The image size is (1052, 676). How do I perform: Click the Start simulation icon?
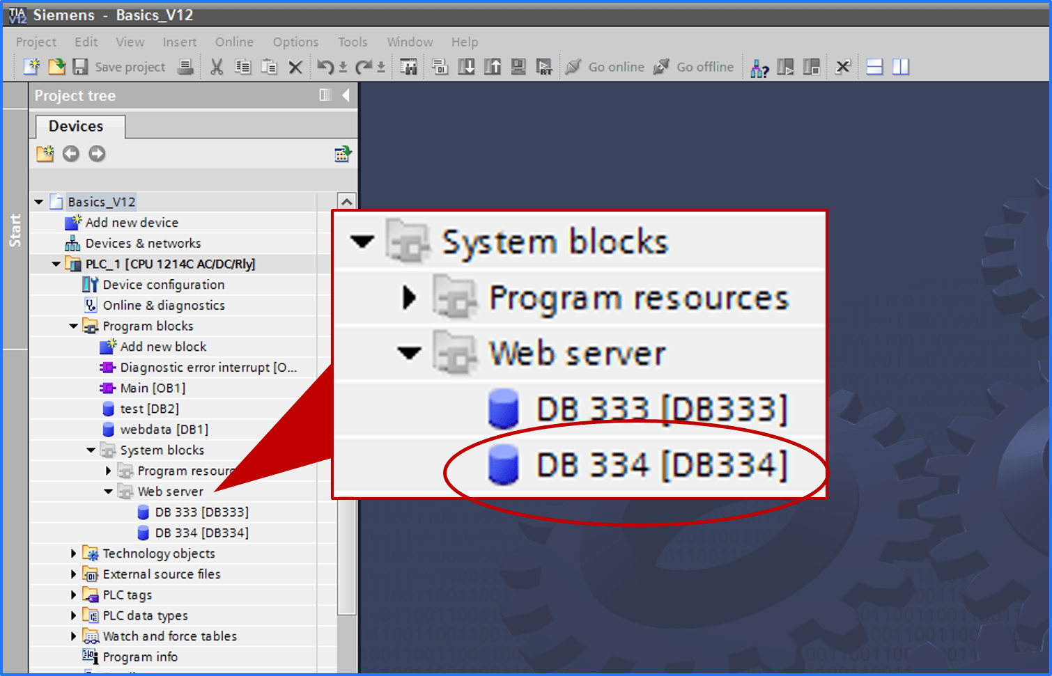(x=518, y=67)
